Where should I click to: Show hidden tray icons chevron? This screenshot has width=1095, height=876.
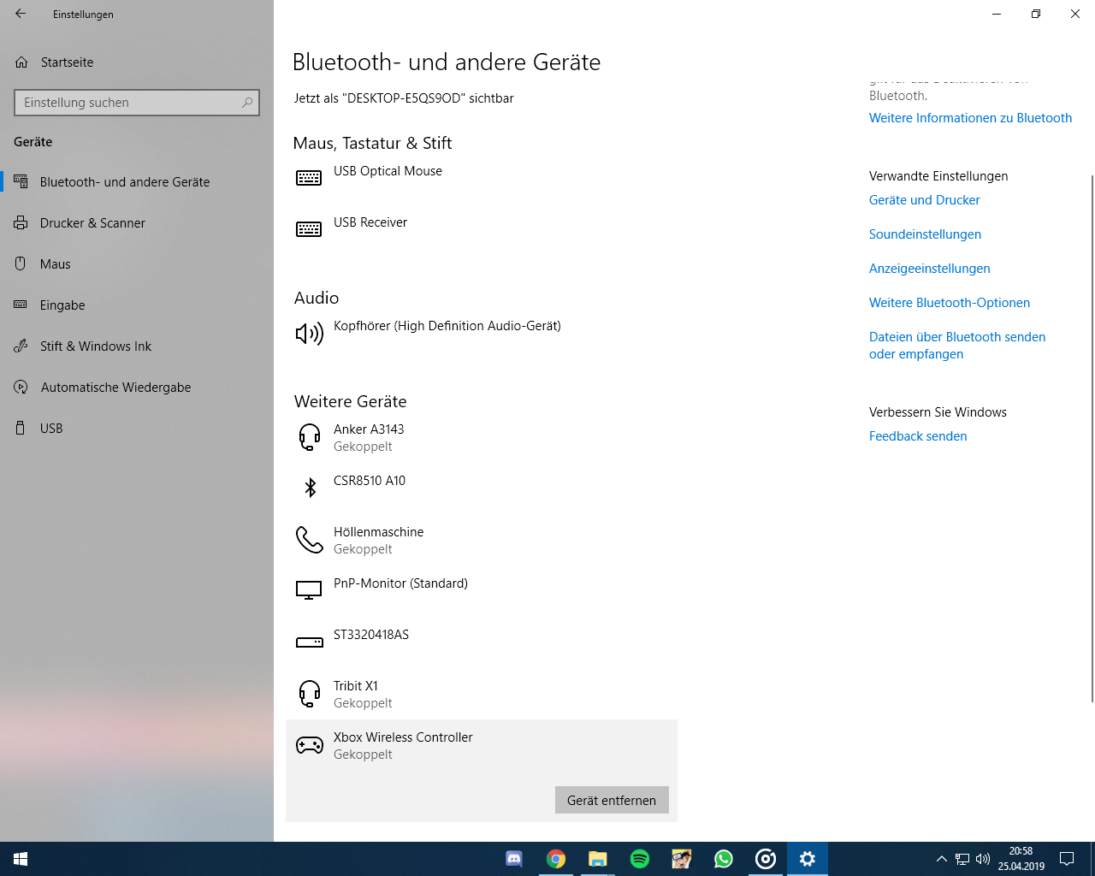[942, 859]
